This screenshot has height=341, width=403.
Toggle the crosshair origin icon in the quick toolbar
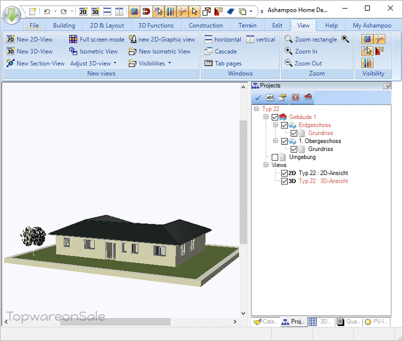click(182, 12)
